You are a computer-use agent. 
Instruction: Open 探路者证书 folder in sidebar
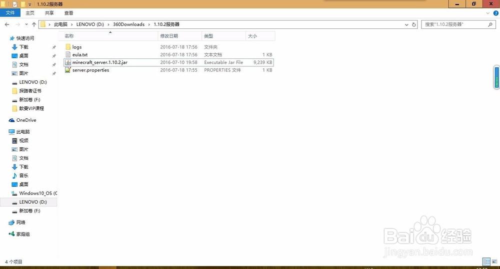pos(30,91)
